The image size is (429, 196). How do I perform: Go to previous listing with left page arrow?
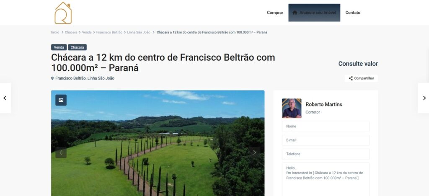pyautogui.click(x=5, y=98)
